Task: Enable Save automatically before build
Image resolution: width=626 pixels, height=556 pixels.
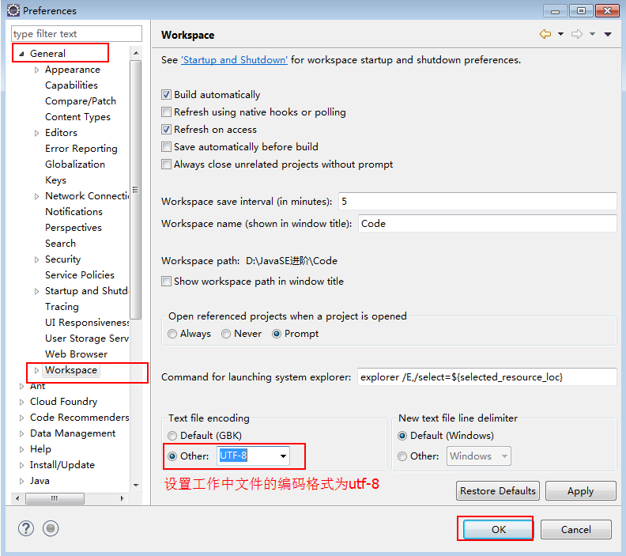Action: 166,147
